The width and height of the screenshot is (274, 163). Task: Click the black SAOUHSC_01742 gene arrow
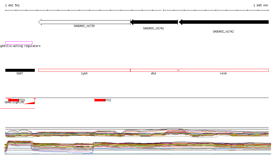(x=224, y=22)
